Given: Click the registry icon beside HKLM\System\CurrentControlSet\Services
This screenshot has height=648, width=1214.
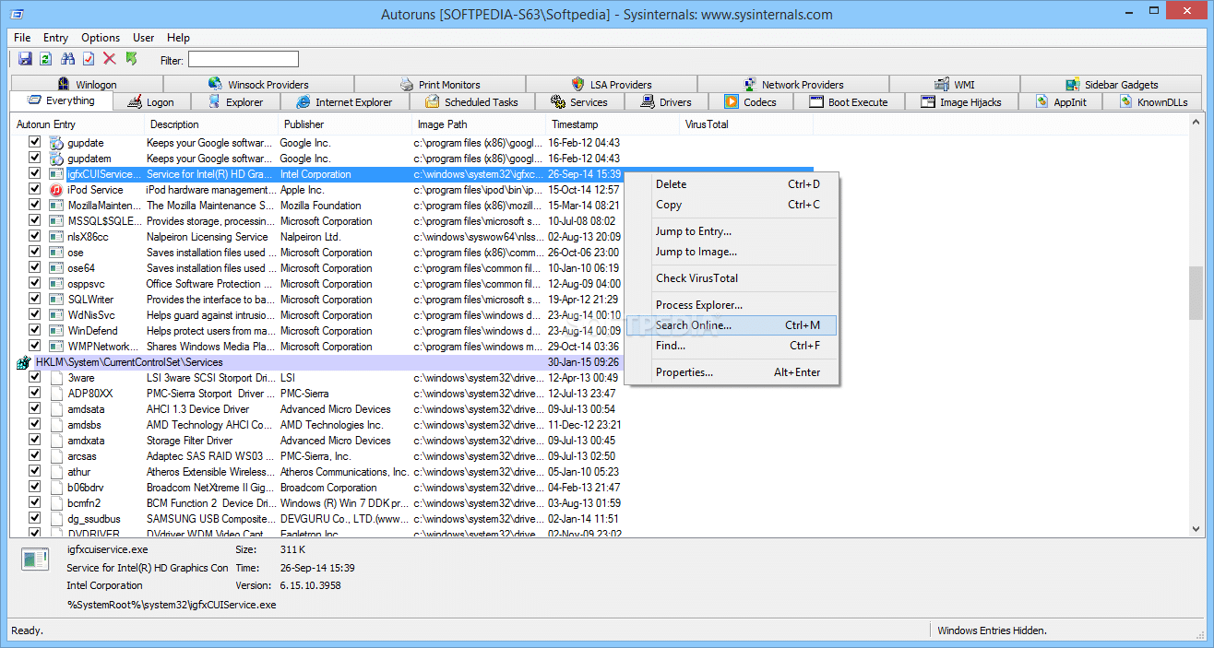Looking at the screenshot, I should pos(24,363).
